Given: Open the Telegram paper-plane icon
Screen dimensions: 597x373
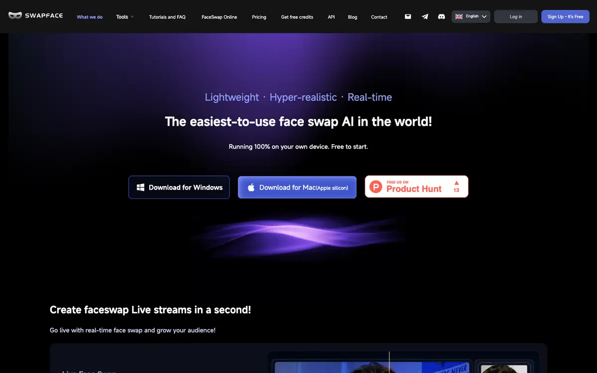Looking at the screenshot, I should (x=425, y=16).
